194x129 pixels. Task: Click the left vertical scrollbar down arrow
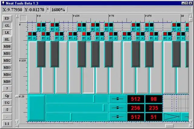click(x=17, y=121)
